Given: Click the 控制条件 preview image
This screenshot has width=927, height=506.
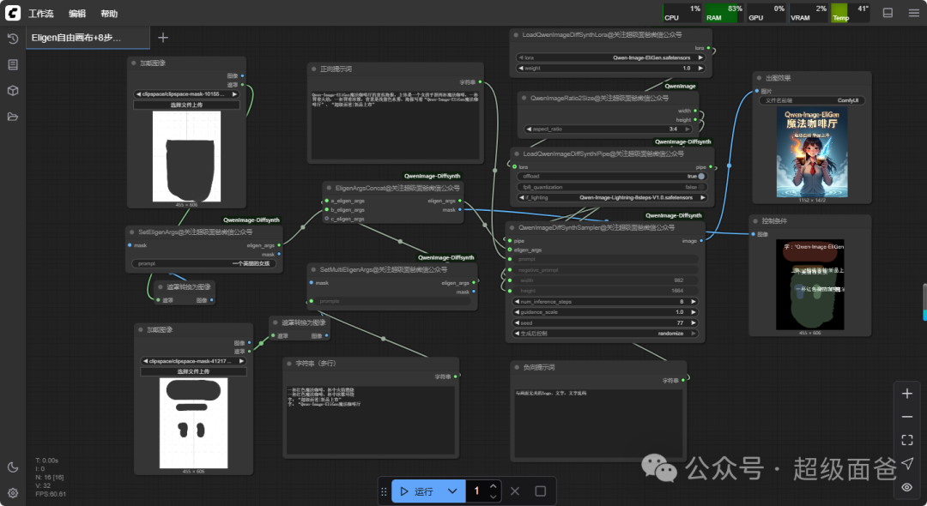Looking at the screenshot, I should pyautogui.click(x=810, y=285).
